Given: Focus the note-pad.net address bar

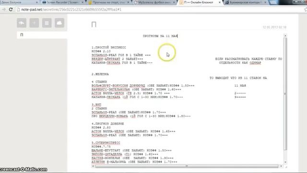Looking at the screenshot, I should click(x=157, y=10).
